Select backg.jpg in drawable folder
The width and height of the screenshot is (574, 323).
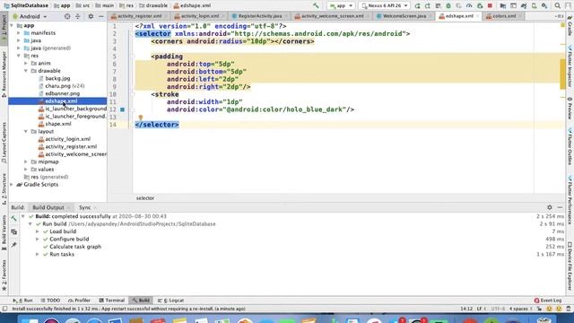[x=57, y=78]
